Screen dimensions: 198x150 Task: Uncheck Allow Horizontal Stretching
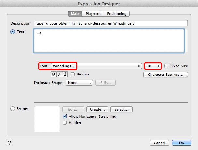(65, 116)
